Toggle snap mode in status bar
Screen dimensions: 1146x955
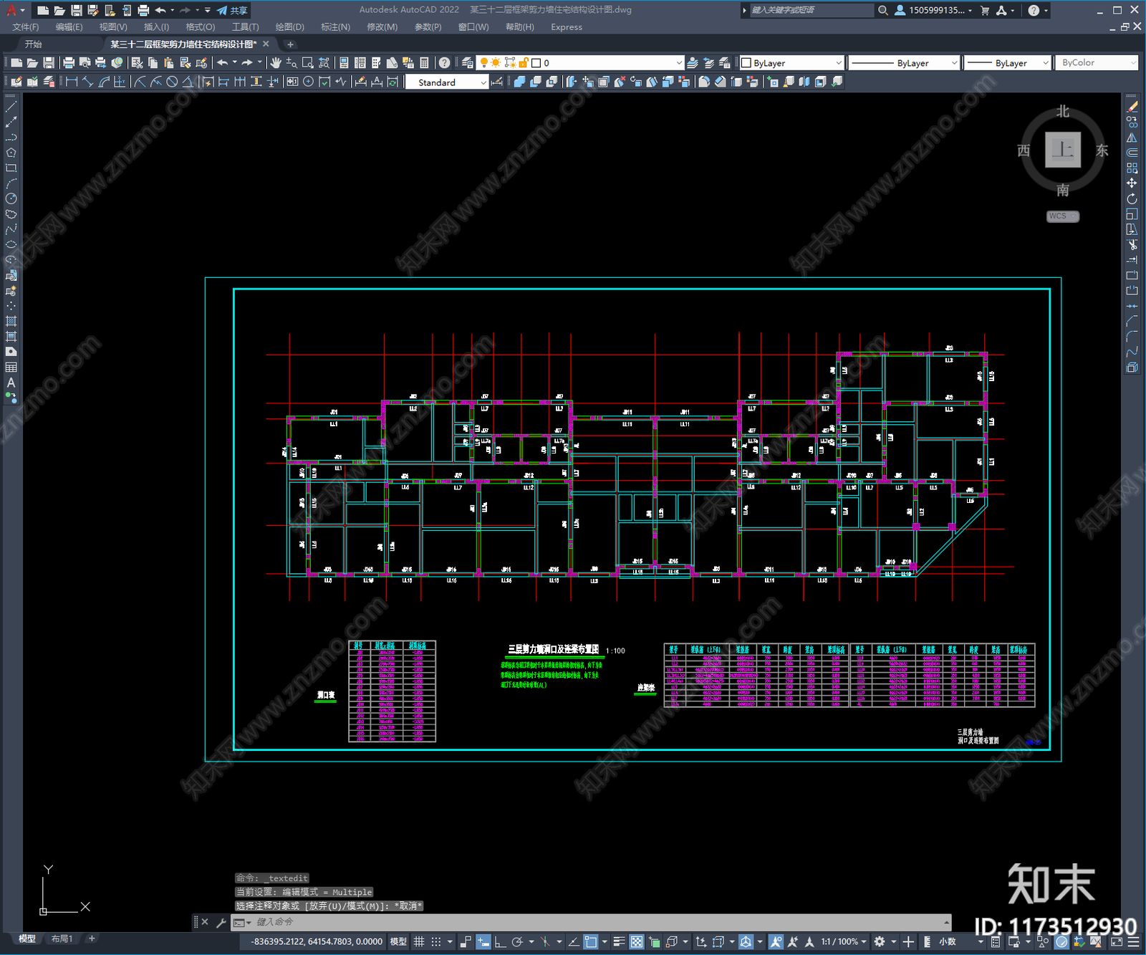pos(435,941)
